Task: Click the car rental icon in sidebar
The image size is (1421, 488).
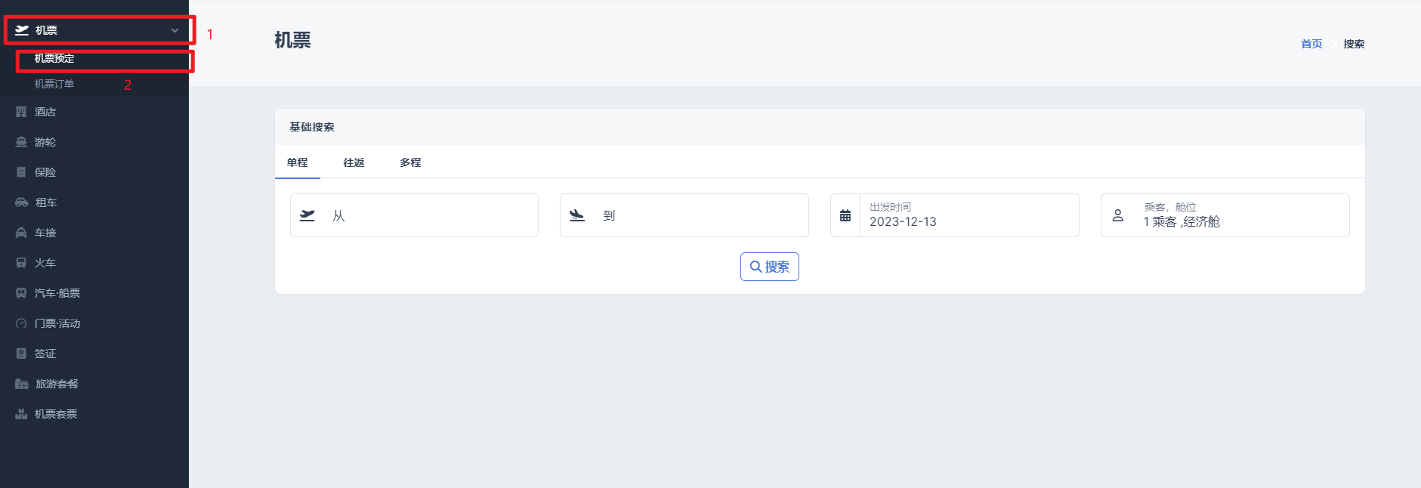Action: pos(21,202)
